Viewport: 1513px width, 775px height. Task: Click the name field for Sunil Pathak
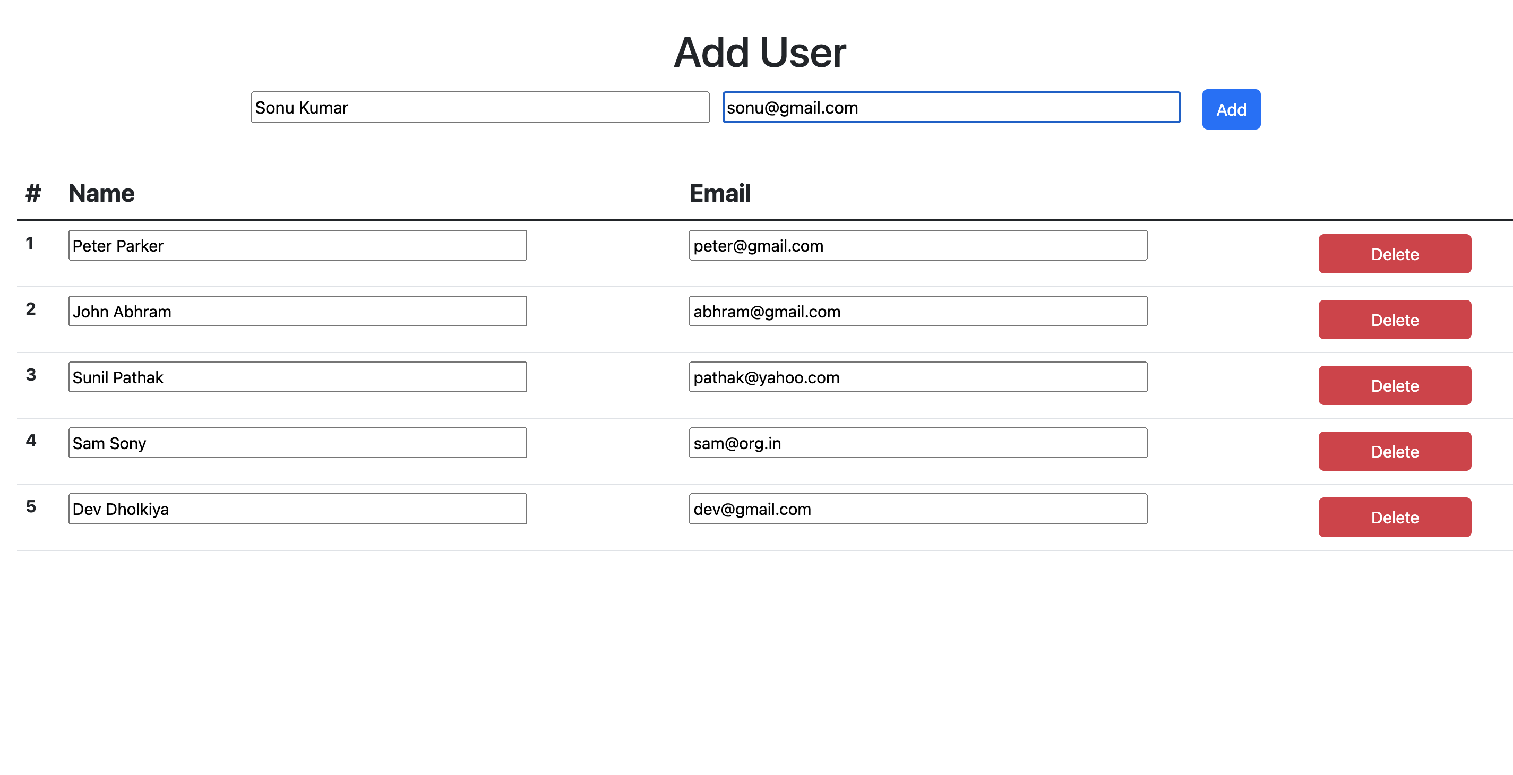coord(297,376)
